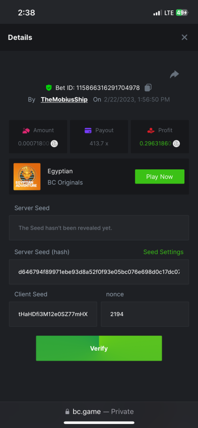Open the Seed Settings link
The image size is (198, 428).
tap(163, 252)
